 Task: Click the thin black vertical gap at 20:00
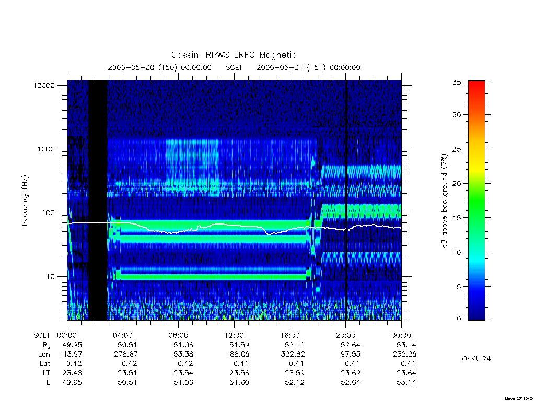(346, 200)
